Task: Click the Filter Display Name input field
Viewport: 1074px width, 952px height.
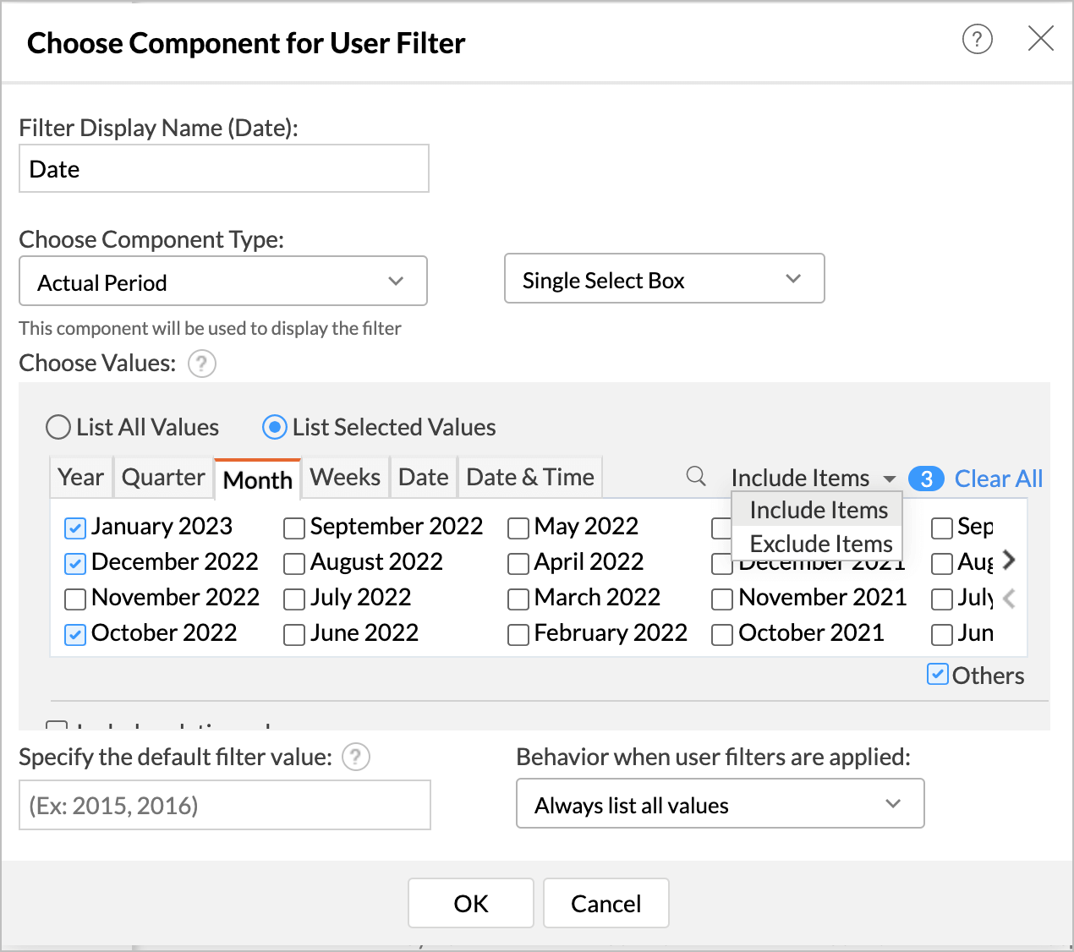Action: (224, 169)
